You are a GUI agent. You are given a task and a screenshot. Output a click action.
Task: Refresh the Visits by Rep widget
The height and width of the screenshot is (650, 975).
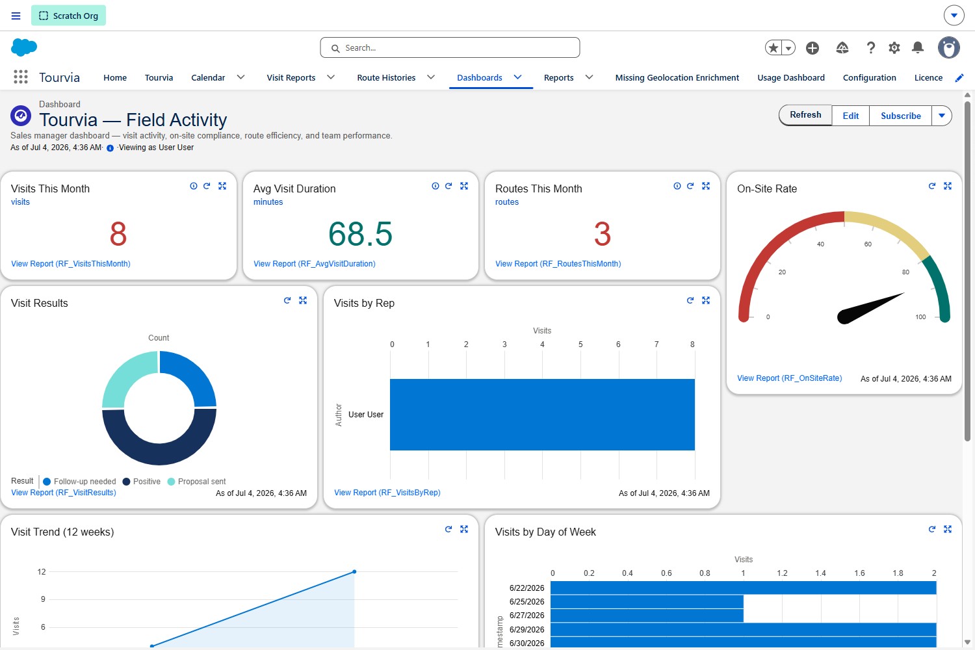(690, 300)
